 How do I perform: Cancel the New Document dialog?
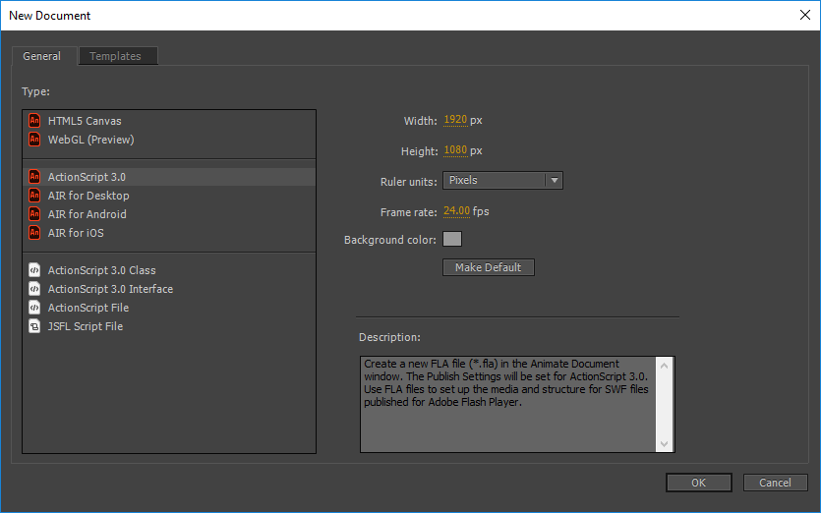tap(775, 483)
